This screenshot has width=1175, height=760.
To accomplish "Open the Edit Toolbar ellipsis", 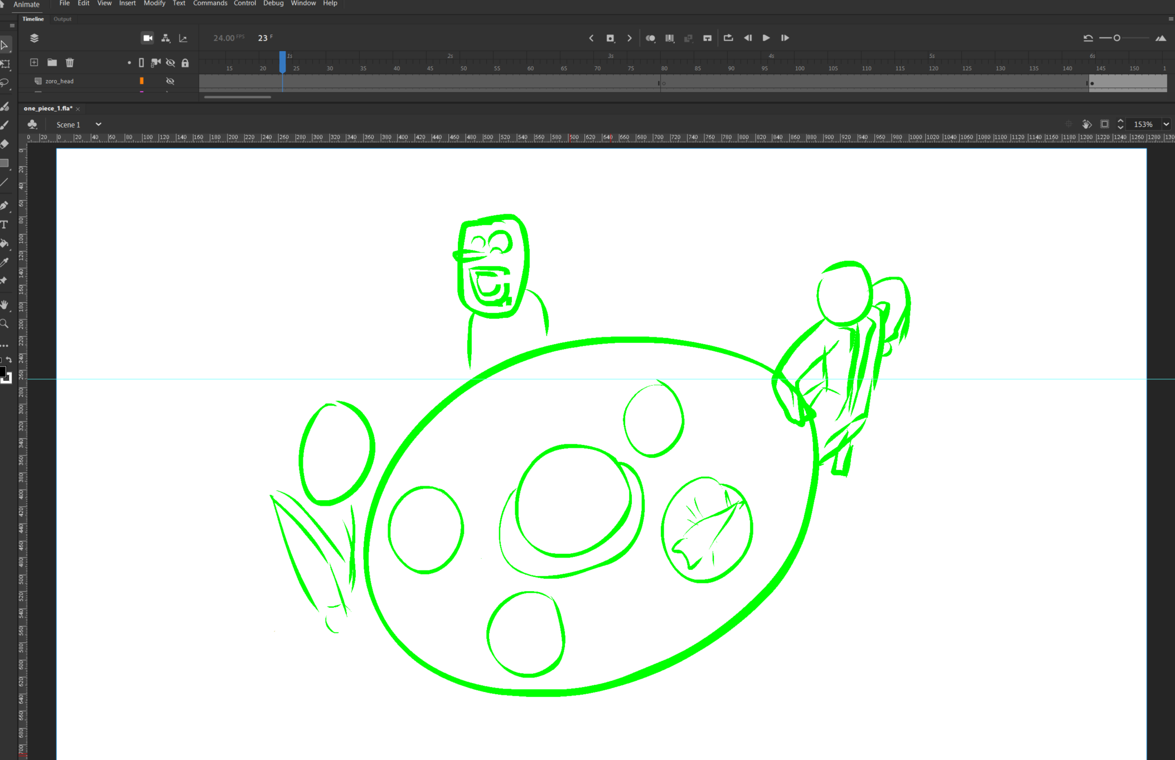I will pyautogui.click(x=4, y=346).
